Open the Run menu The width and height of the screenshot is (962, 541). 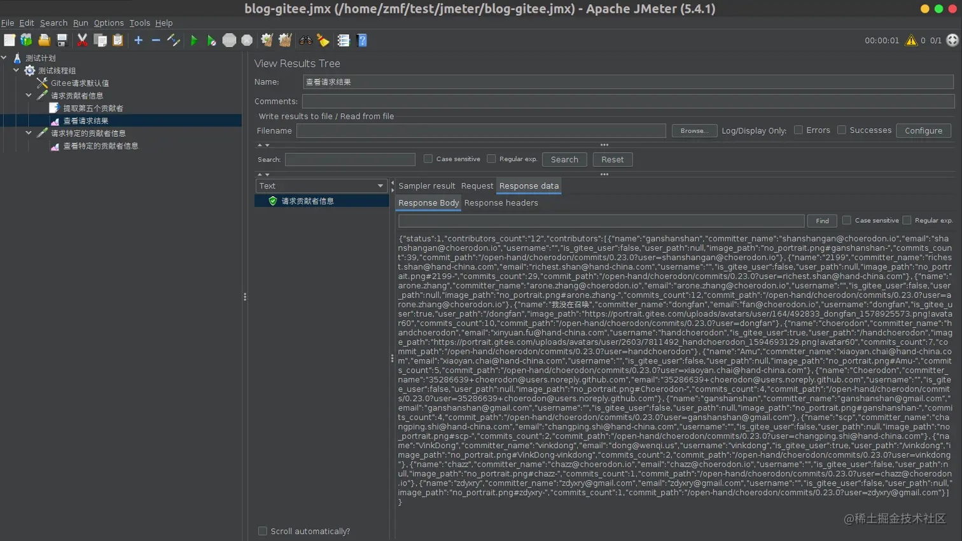[80, 23]
